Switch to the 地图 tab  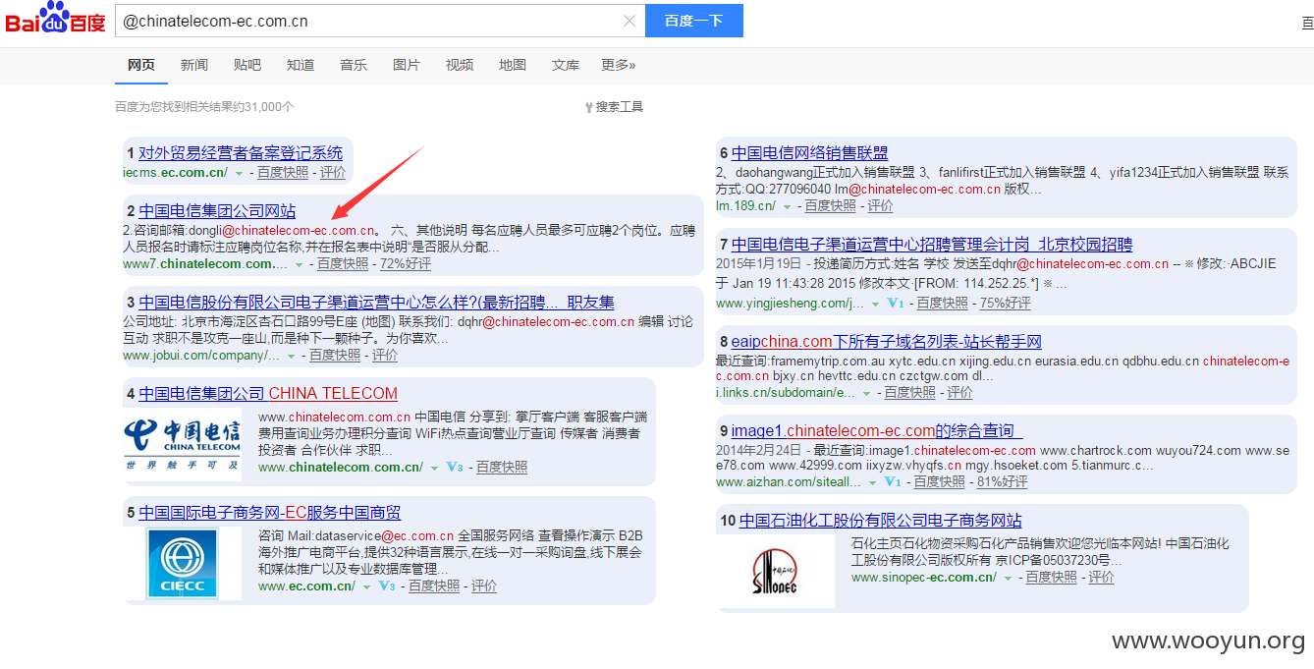coord(513,65)
